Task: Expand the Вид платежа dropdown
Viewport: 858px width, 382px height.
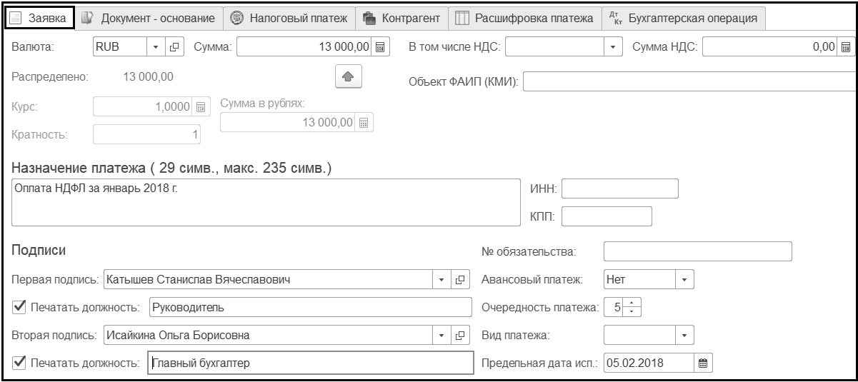Action: [685, 335]
